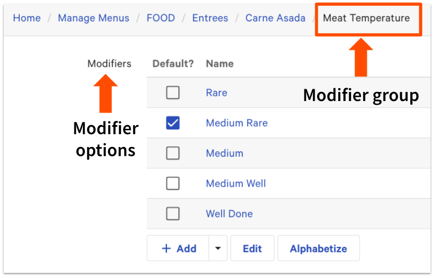Open the Medium Rare modifier link
The width and height of the screenshot is (436, 278).
236,123
